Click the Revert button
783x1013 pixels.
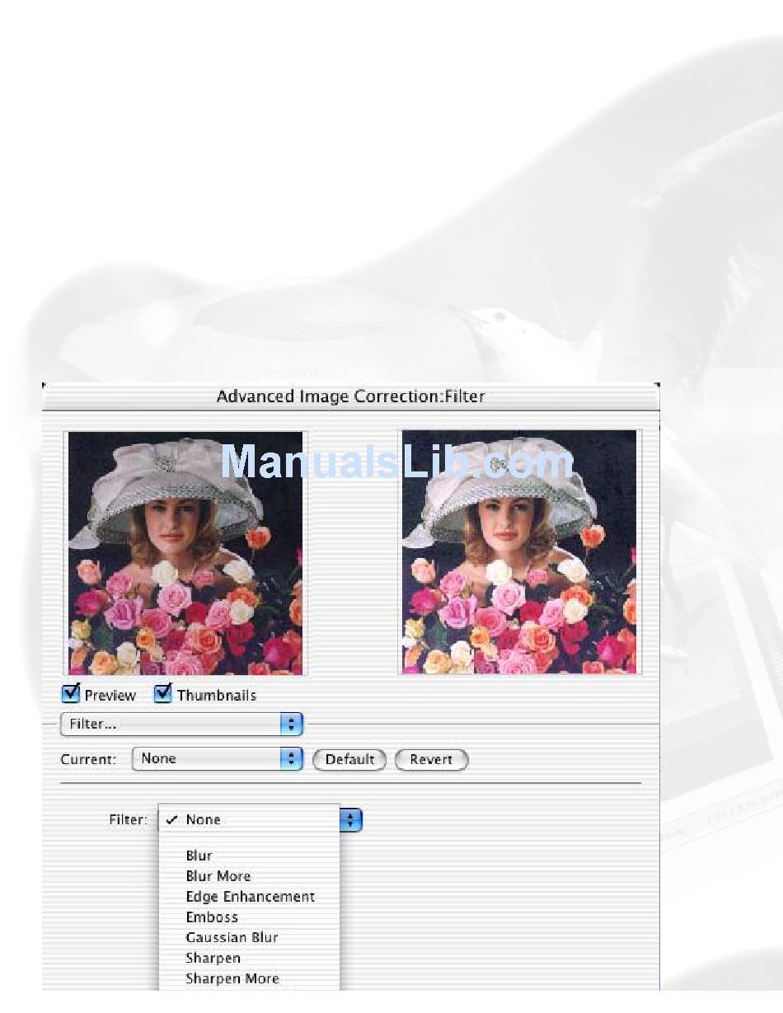[432, 759]
